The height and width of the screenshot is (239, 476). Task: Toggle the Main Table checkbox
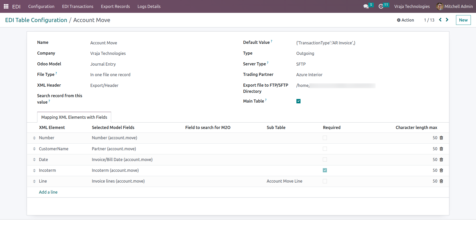[x=298, y=101]
